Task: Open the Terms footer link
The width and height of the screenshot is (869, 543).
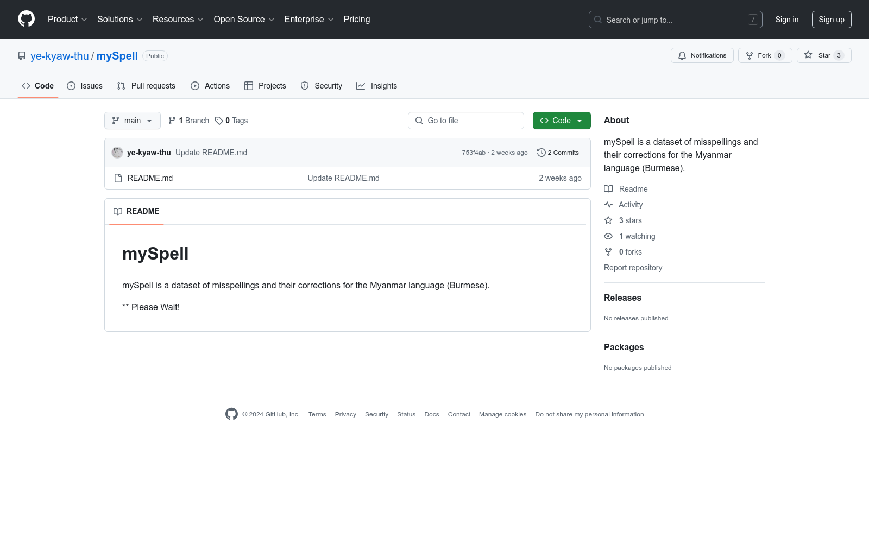Action: pyautogui.click(x=317, y=414)
